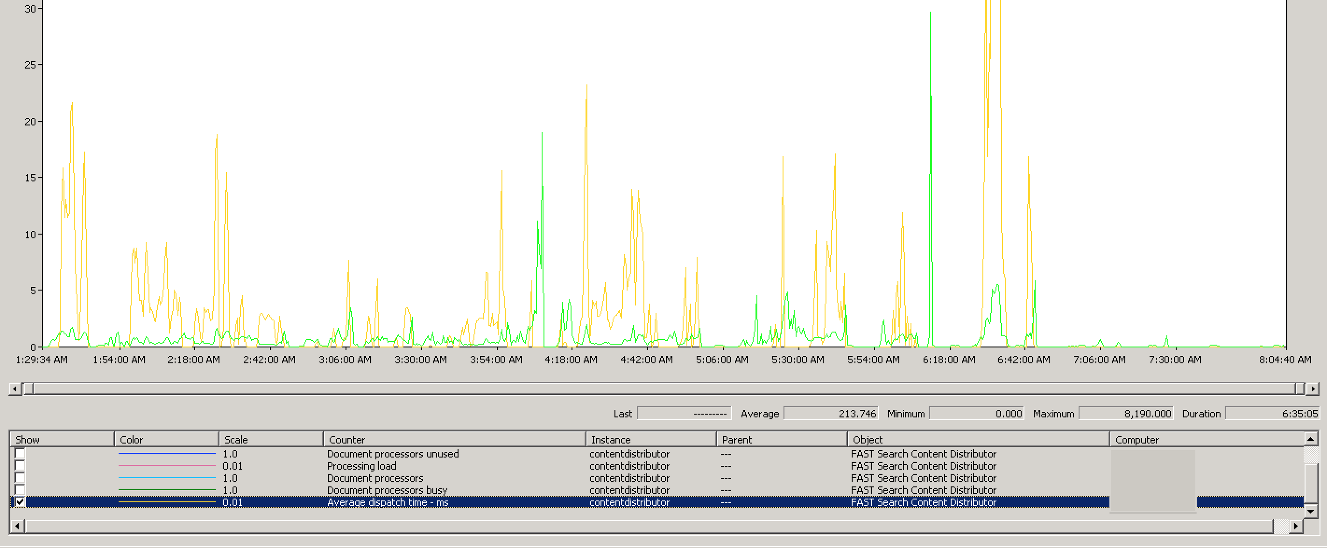This screenshot has height=548, width=1327.
Task: Click cyan color line of Document processors
Action: (x=167, y=478)
